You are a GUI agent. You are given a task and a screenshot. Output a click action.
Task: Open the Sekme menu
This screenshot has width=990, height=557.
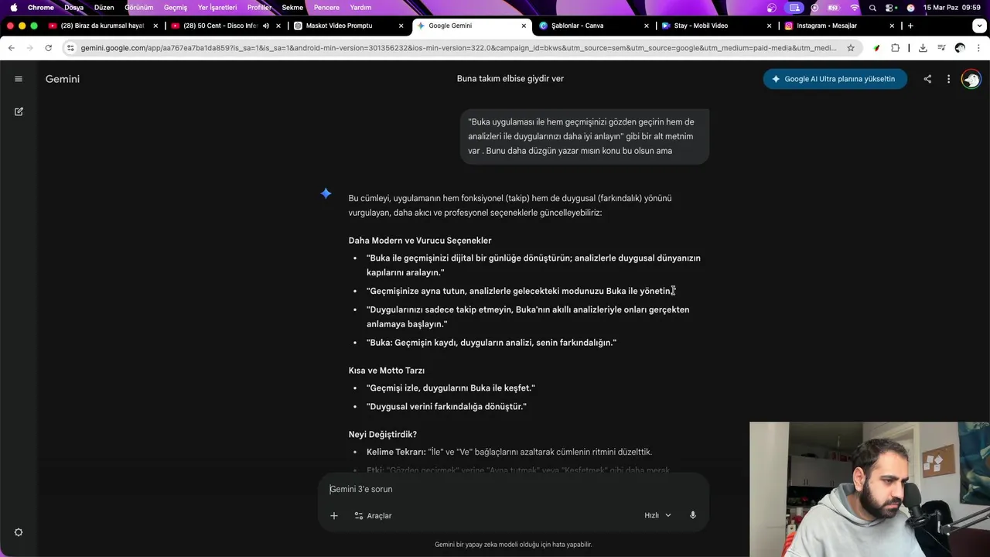pos(292,8)
